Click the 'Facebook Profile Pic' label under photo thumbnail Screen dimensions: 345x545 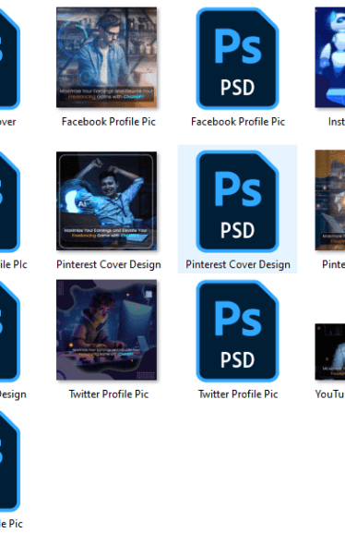(109, 122)
